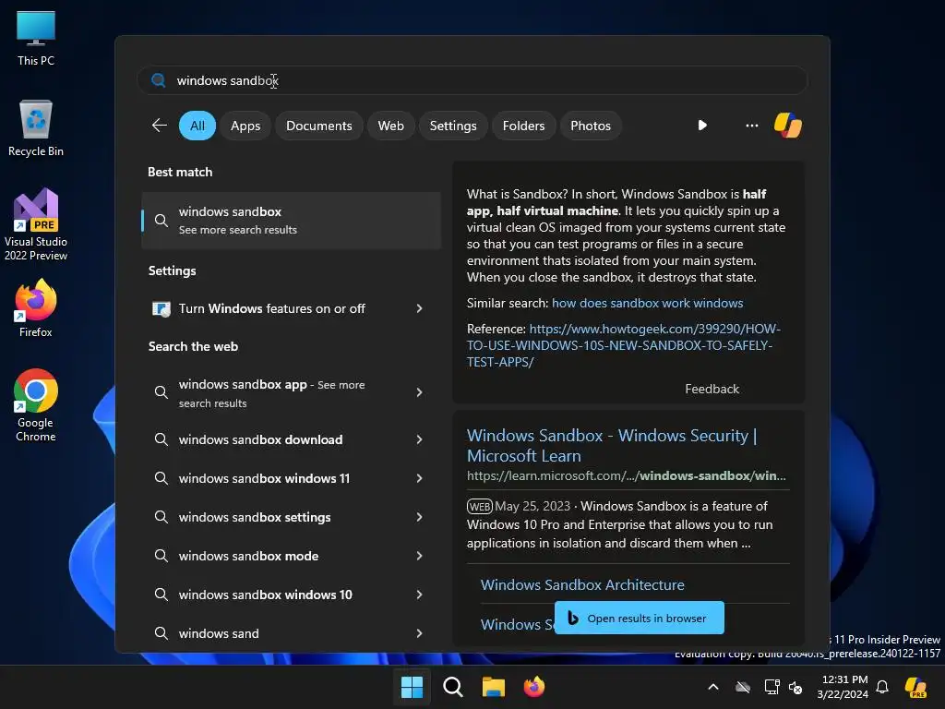Open the Recycle Bin desktop icon
Image resolution: width=945 pixels, height=709 pixels.
(x=36, y=128)
